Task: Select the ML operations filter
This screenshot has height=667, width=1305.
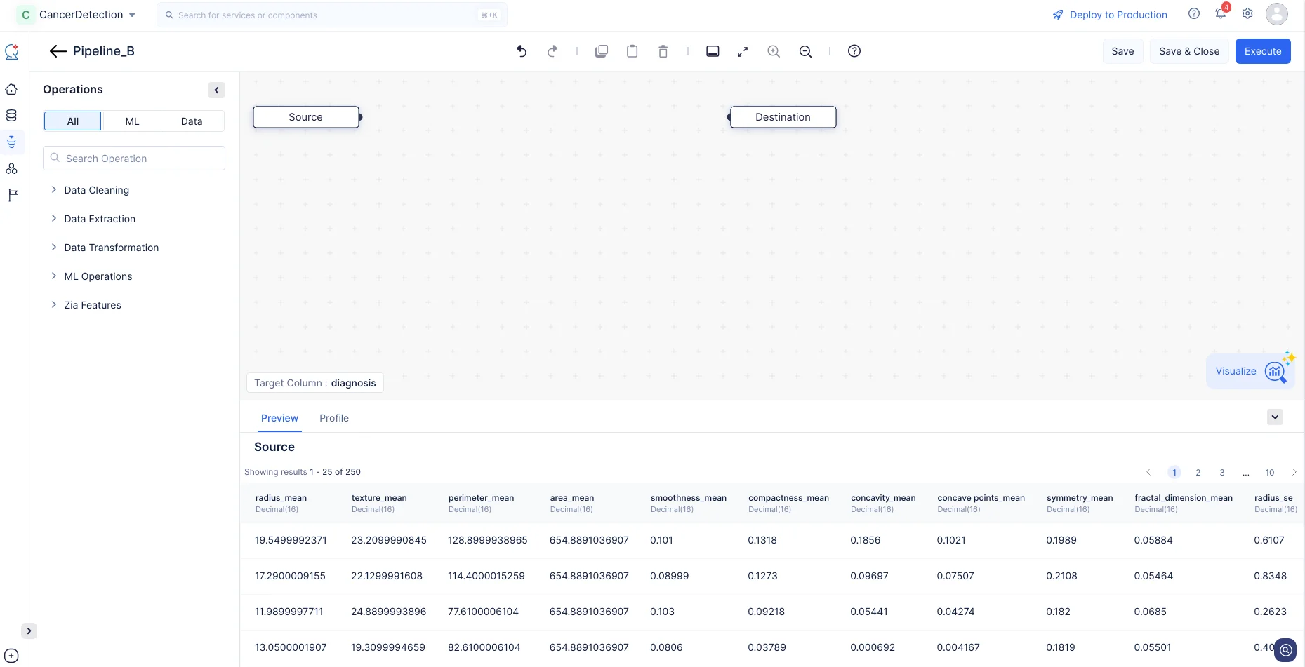Action: (x=132, y=121)
